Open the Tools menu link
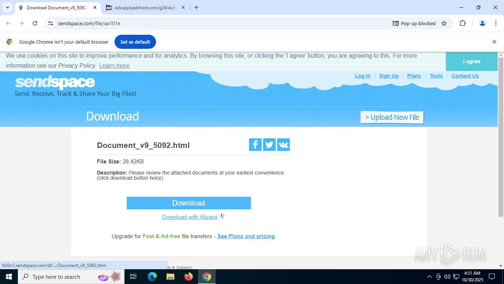The width and height of the screenshot is (504, 284). (436, 76)
